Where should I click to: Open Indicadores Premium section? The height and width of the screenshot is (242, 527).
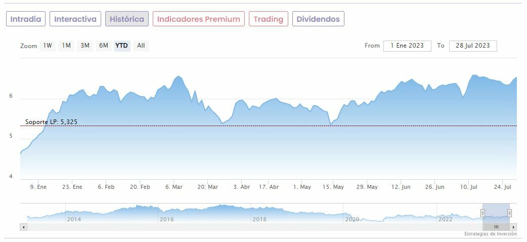(199, 19)
